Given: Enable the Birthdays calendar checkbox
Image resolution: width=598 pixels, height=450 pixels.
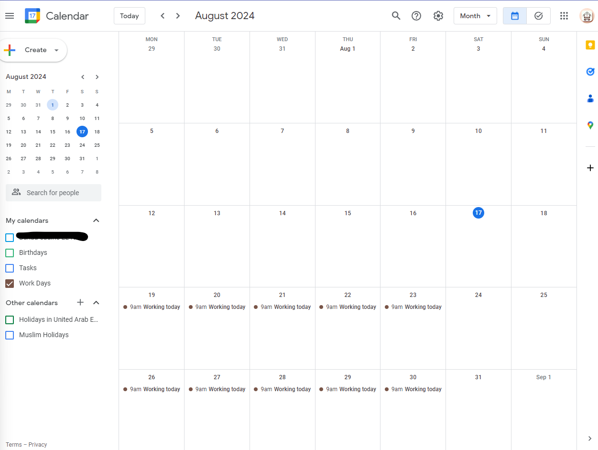Looking at the screenshot, I should (10, 252).
